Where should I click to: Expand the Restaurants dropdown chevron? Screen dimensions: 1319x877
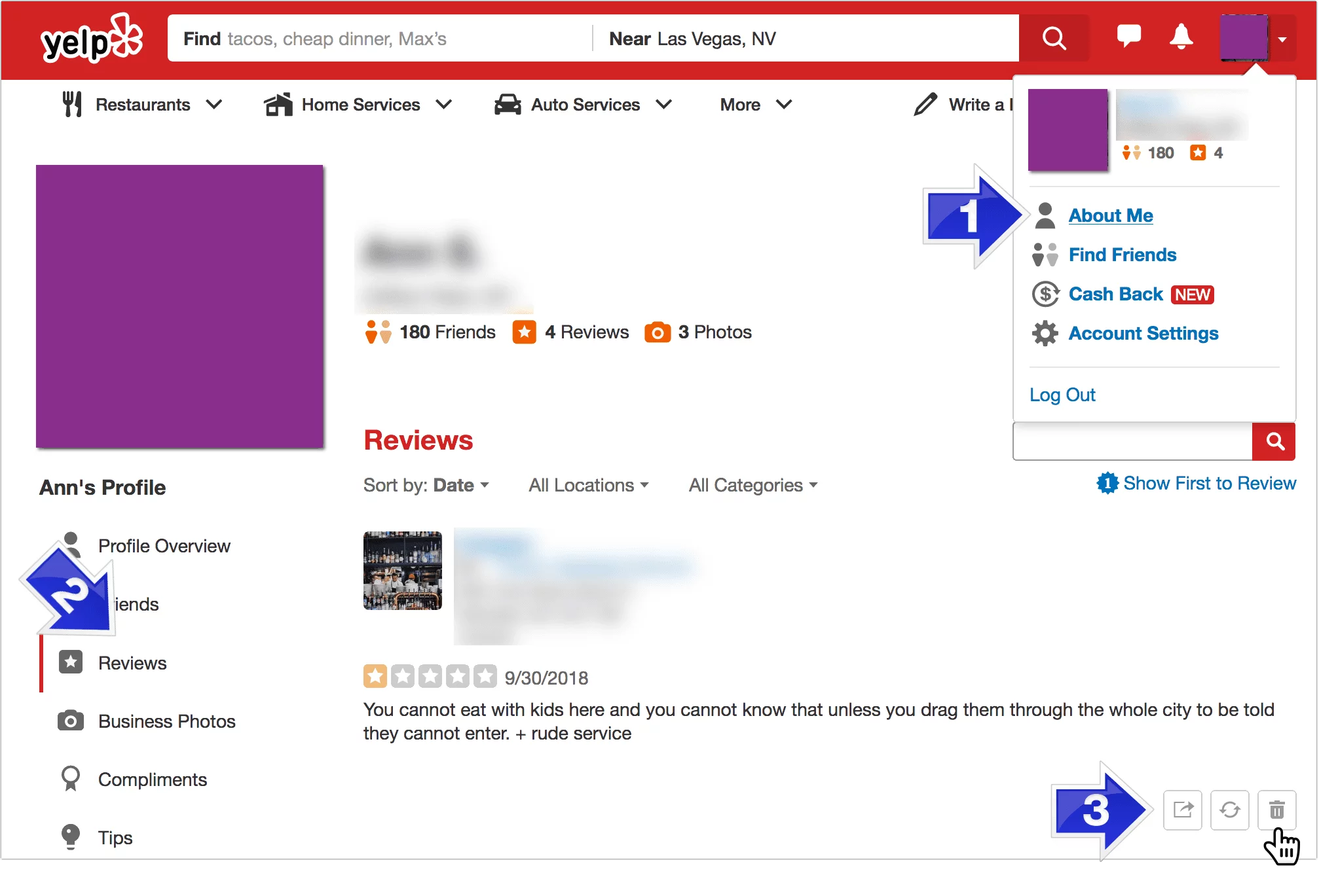(x=214, y=104)
